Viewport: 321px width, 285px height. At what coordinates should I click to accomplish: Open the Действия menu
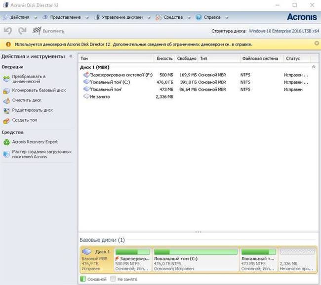click(20, 17)
